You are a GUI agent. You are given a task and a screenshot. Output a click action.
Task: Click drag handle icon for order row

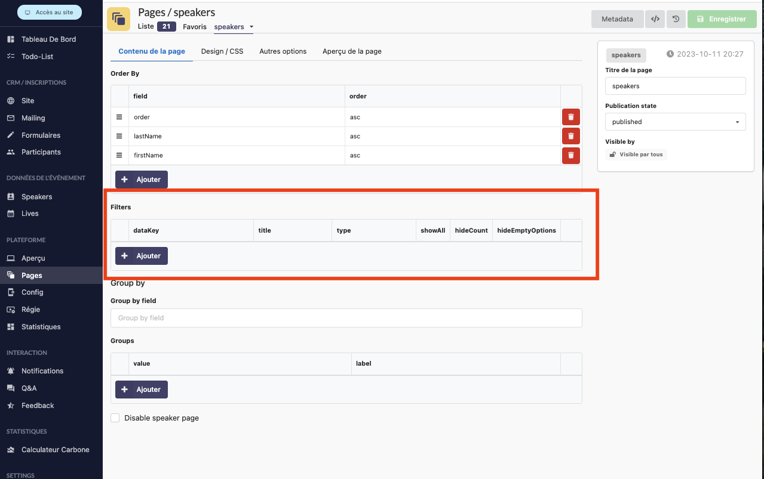pos(119,117)
